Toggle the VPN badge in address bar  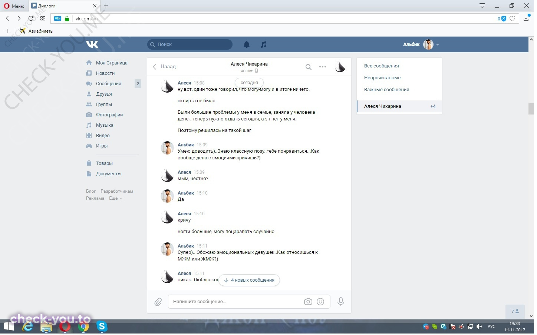pyautogui.click(x=58, y=19)
